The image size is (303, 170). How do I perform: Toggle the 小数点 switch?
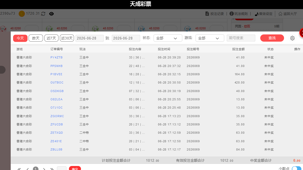click(x=297, y=168)
